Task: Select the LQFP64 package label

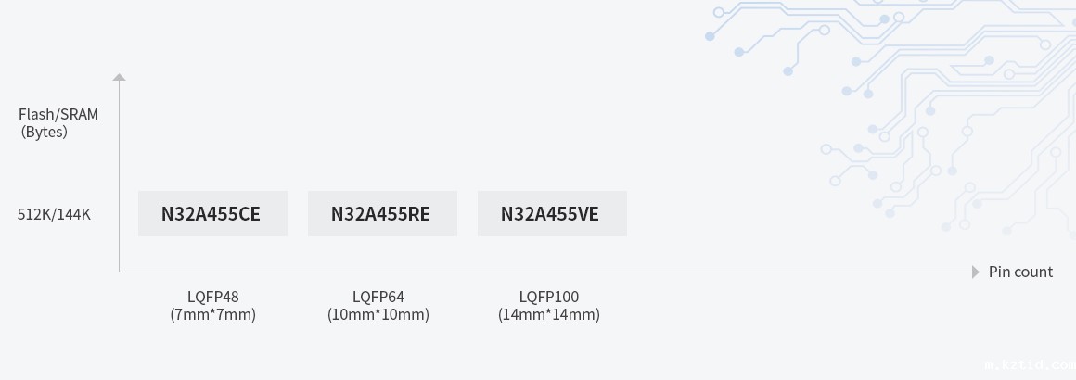Action: click(x=378, y=298)
